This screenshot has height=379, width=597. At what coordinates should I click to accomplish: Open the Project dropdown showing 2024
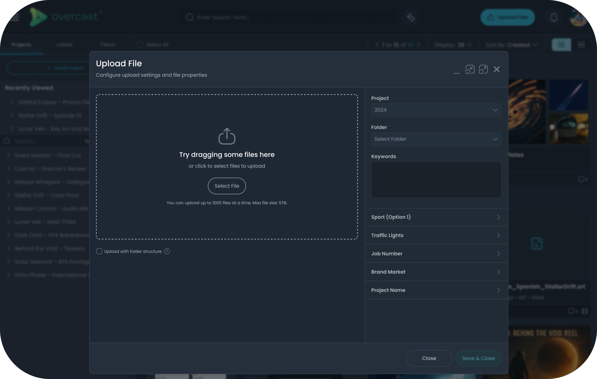[x=436, y=110]
